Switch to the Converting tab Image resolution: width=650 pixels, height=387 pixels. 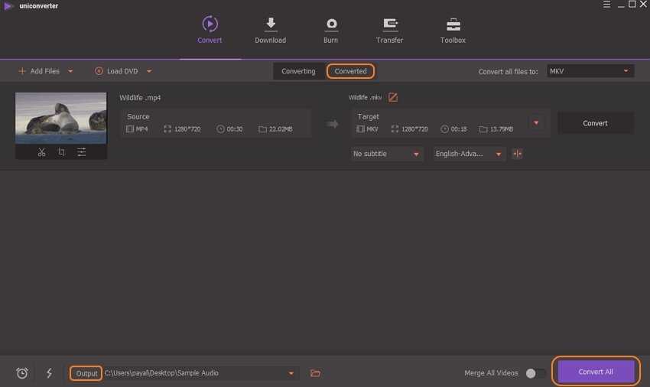pos(298,71)
